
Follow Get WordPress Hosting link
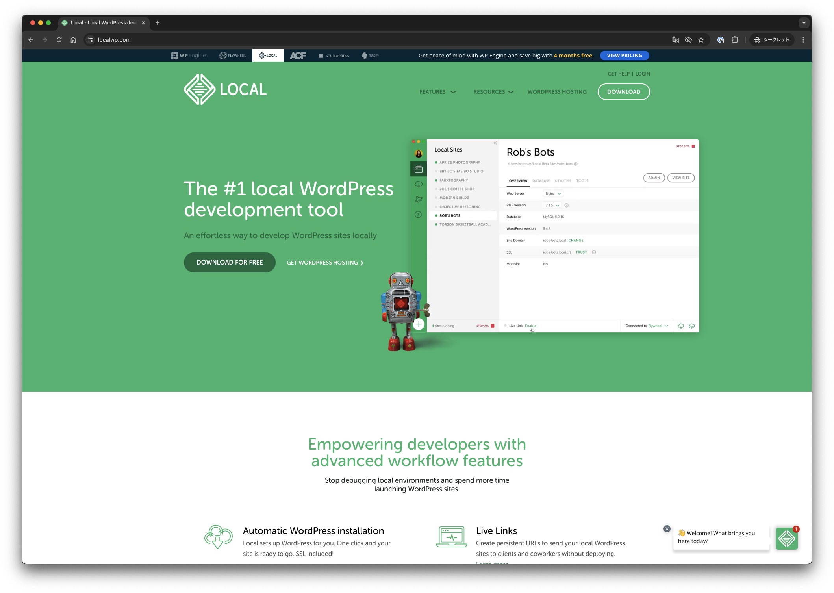(x=325, y=263)
